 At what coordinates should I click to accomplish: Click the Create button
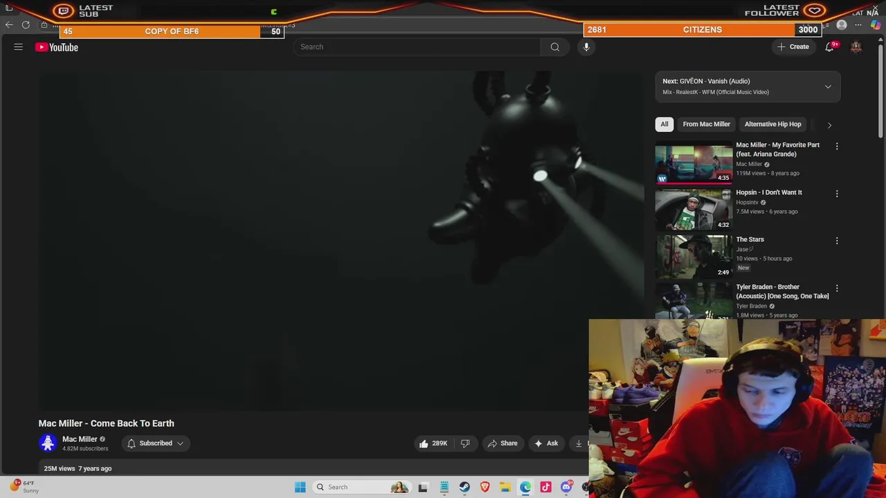[x=793, y=47]
